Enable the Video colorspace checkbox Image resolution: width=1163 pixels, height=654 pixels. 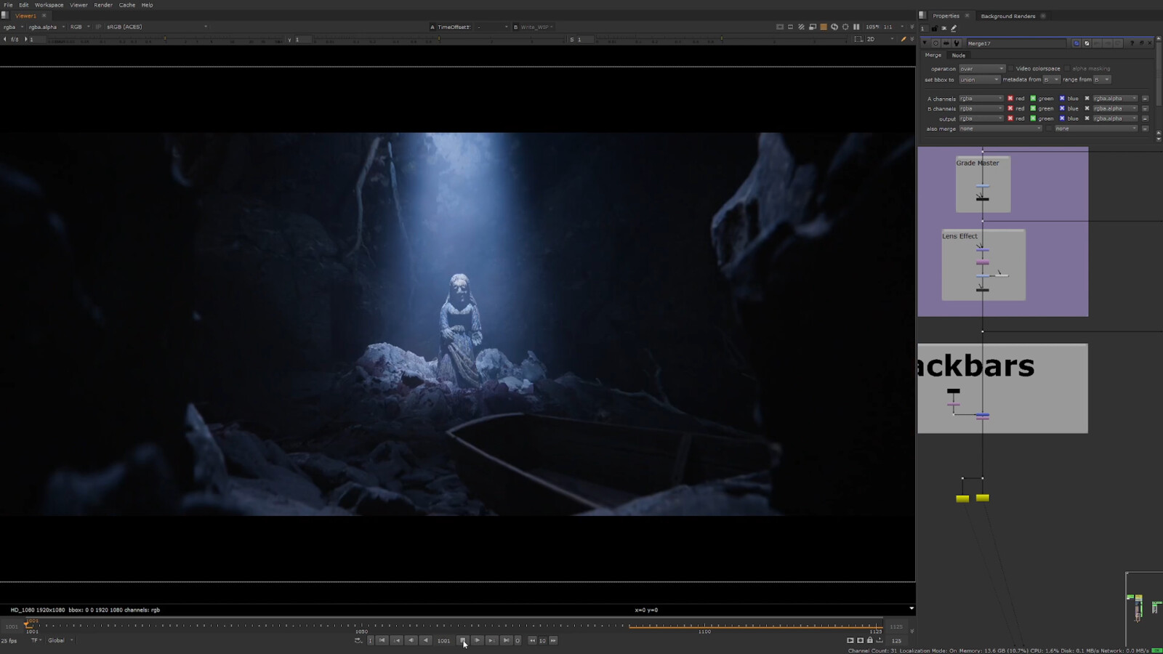coord(1011,69)
